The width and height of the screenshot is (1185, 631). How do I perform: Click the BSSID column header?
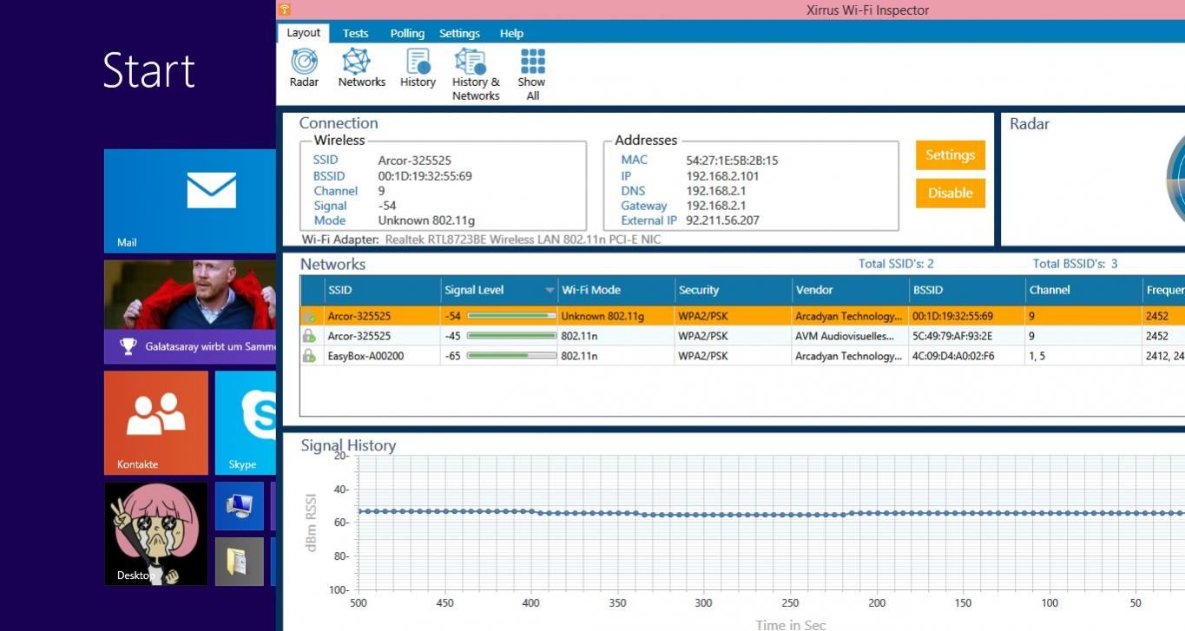click(967, 290)
